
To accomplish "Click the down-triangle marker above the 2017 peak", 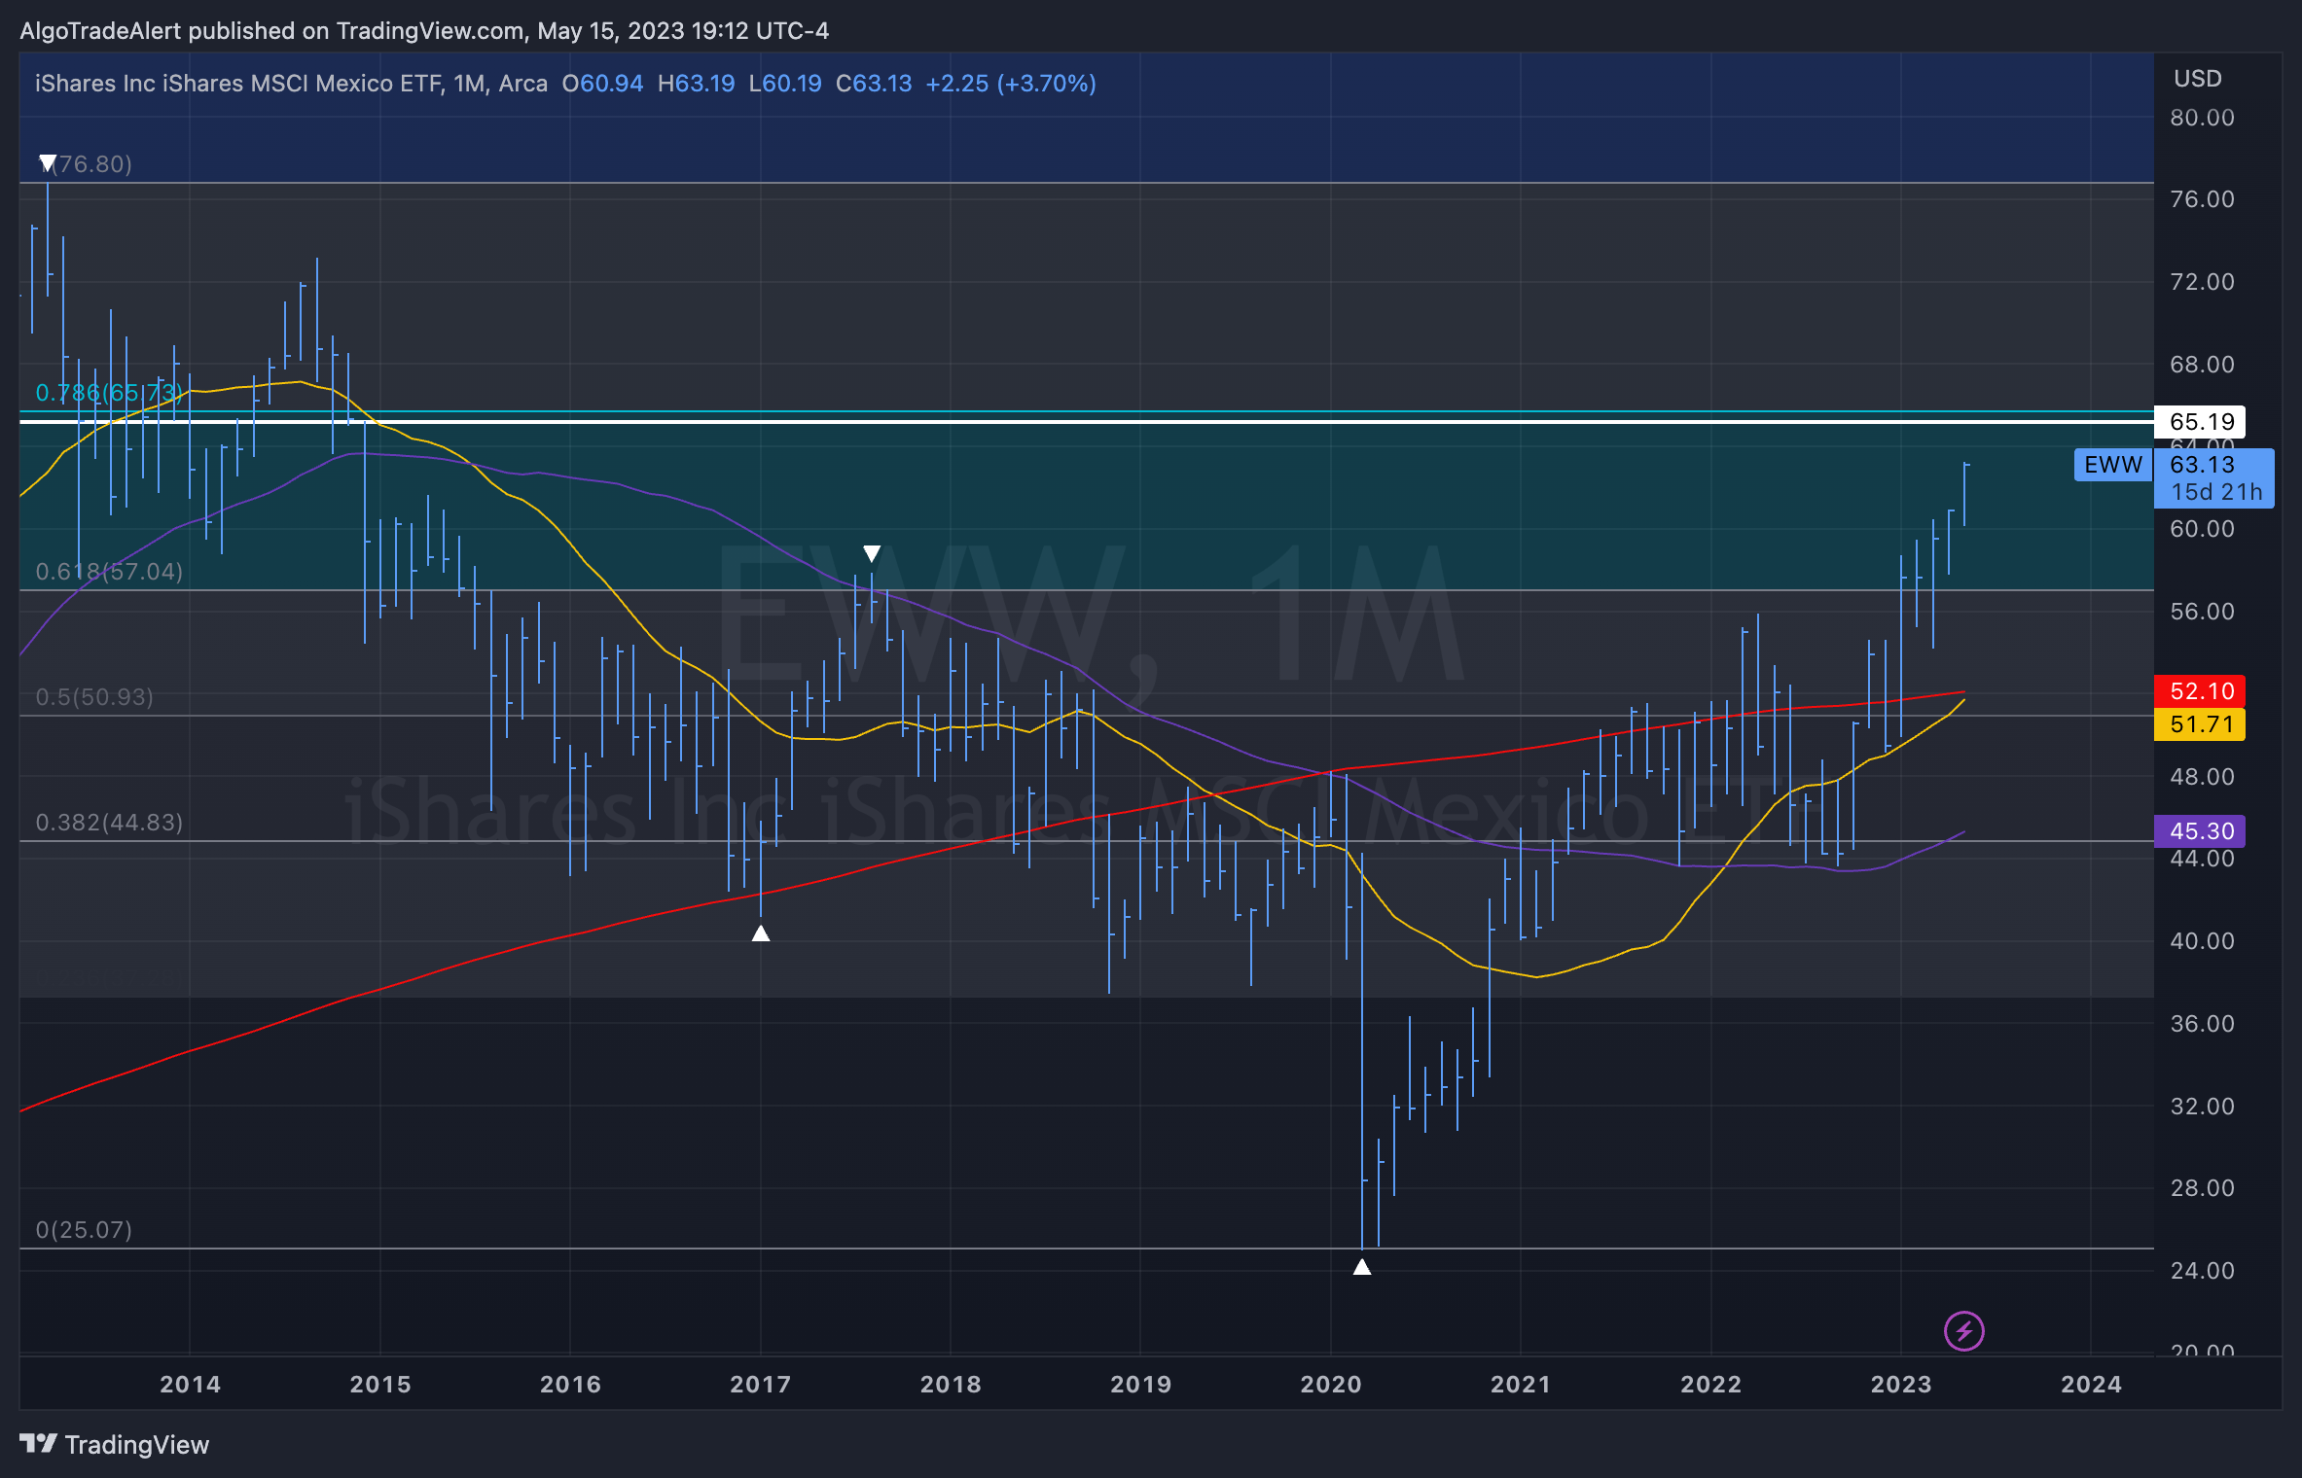I will coord(872,553).
